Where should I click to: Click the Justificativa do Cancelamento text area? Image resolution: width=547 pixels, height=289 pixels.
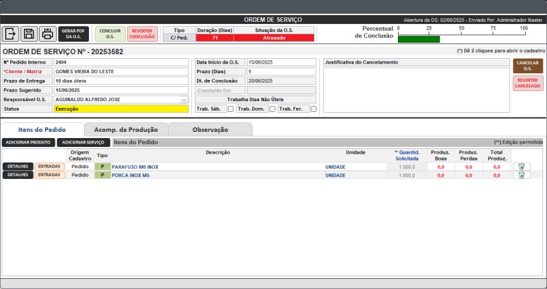click(x=415, y=89)
